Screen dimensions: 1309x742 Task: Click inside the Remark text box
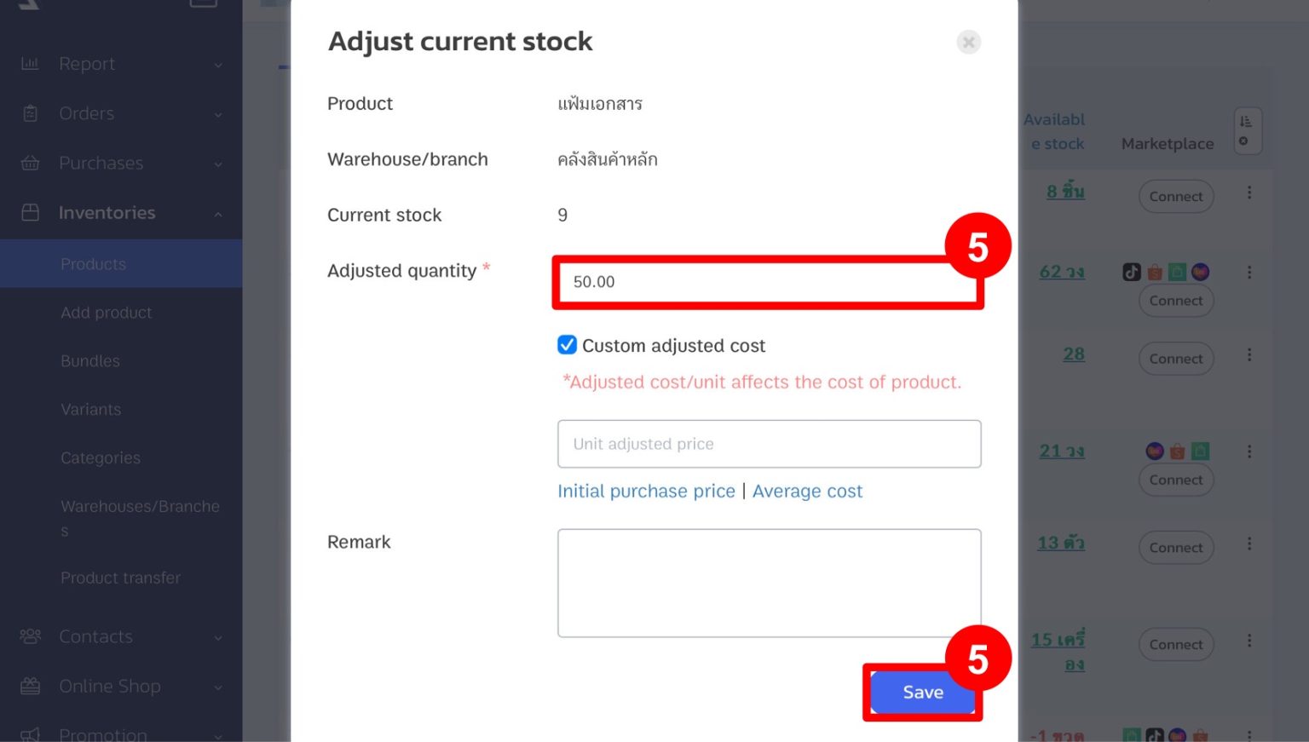click(768, 583)
